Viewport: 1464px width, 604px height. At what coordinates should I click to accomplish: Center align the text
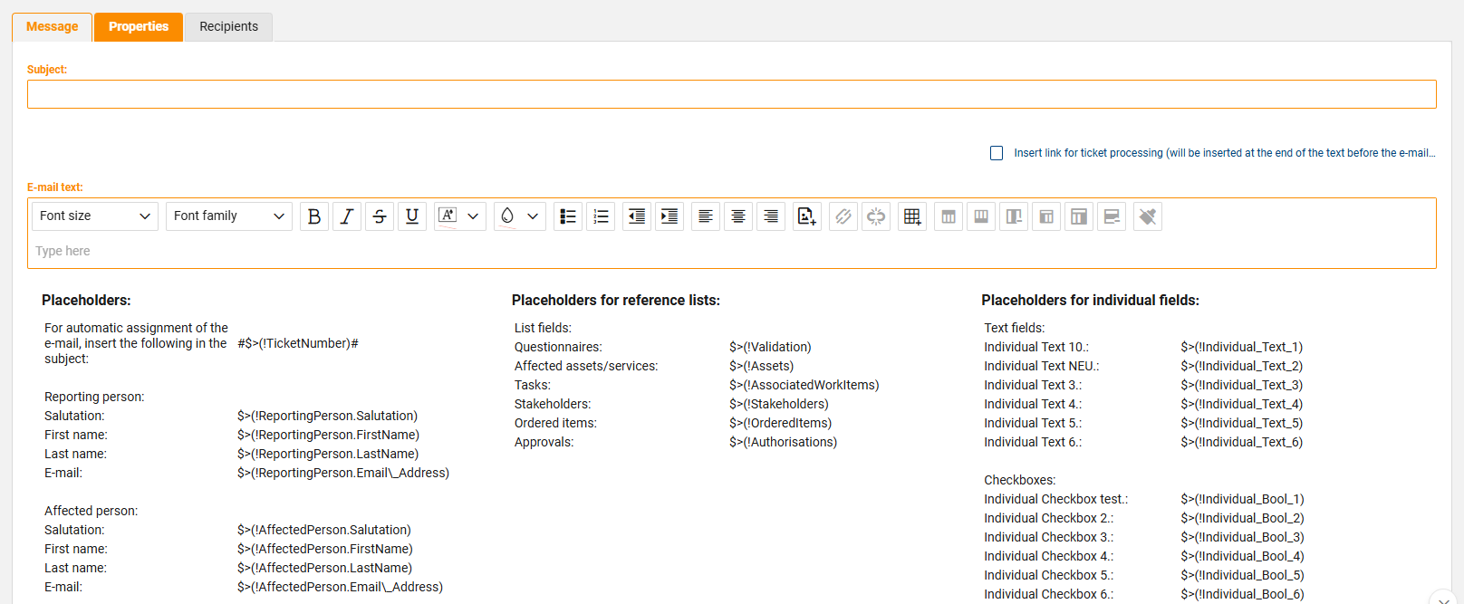point(738,216)
